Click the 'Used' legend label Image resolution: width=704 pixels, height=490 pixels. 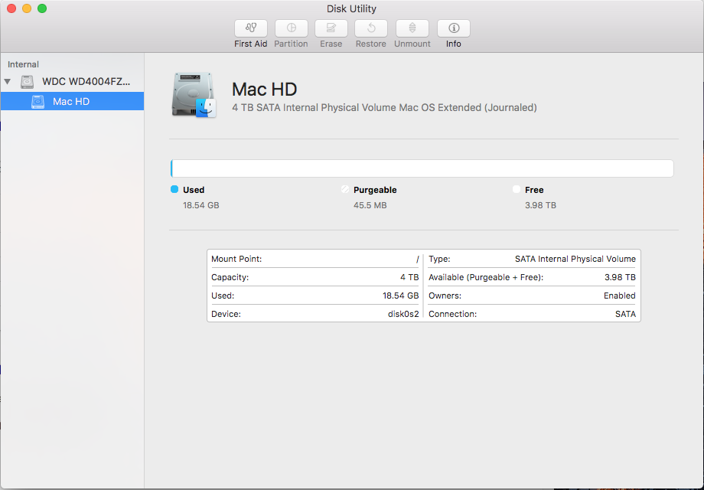tap(194, 190)
